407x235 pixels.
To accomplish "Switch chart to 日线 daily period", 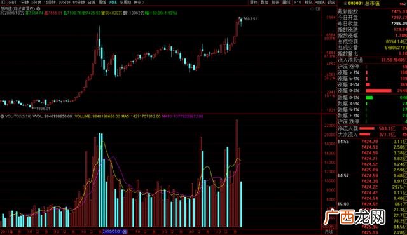I will pos(92,3).
